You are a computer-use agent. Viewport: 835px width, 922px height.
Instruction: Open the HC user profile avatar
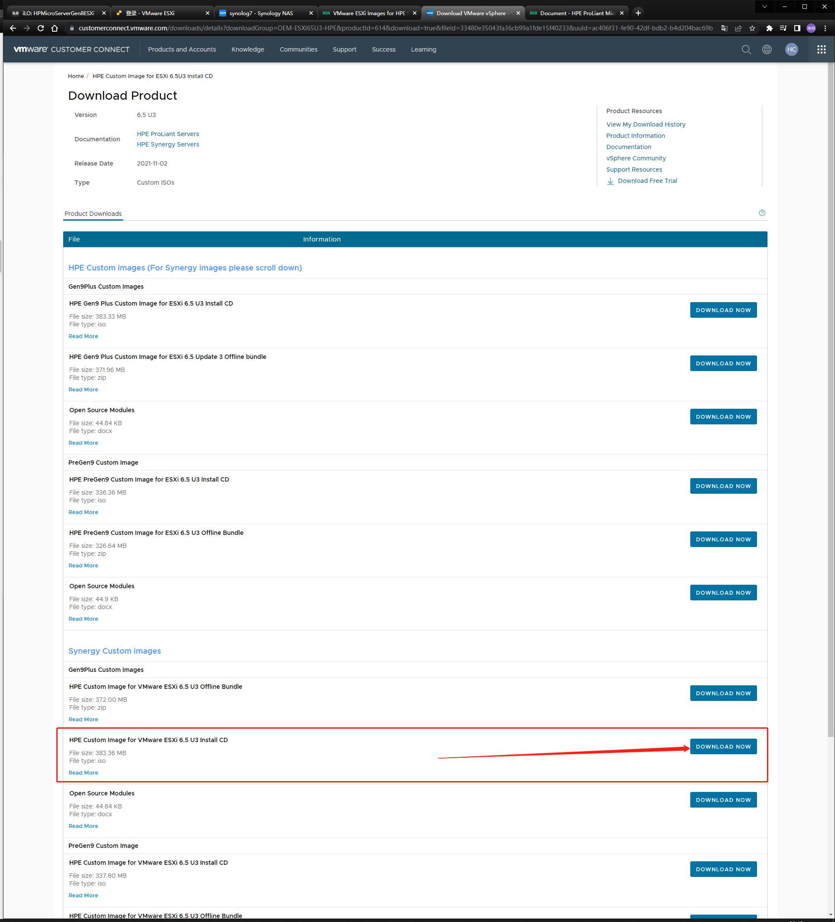[x=792, y=49]
